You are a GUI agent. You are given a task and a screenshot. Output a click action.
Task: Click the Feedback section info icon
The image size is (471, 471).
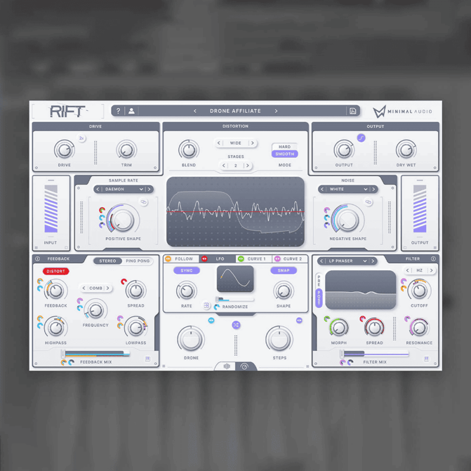[x=38, y=258]
